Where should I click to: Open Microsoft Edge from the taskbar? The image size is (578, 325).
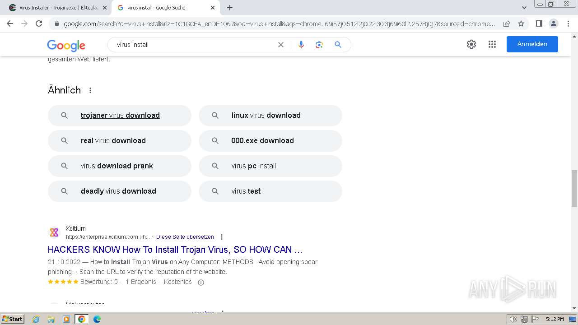pyautogui.click(x=97, y=319)
